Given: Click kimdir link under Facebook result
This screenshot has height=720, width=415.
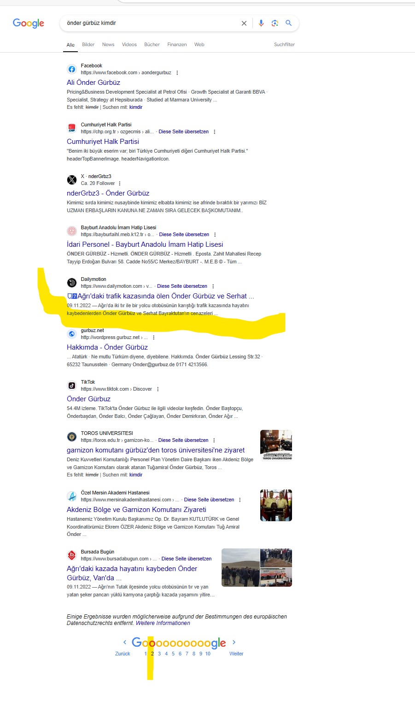Looking at the screenshot, I should click(x=136, y=107).
